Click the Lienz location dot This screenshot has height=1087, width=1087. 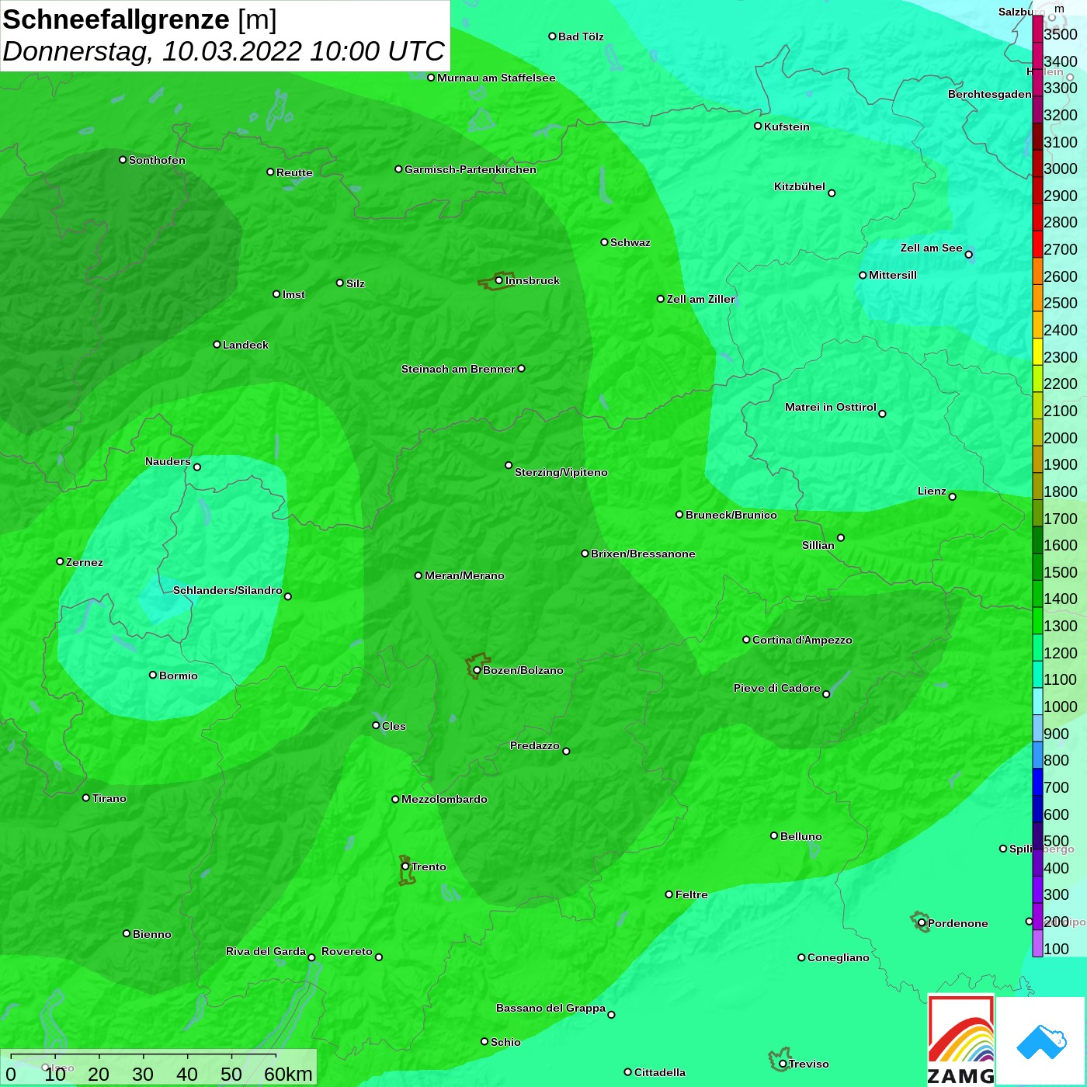point(953,497)
